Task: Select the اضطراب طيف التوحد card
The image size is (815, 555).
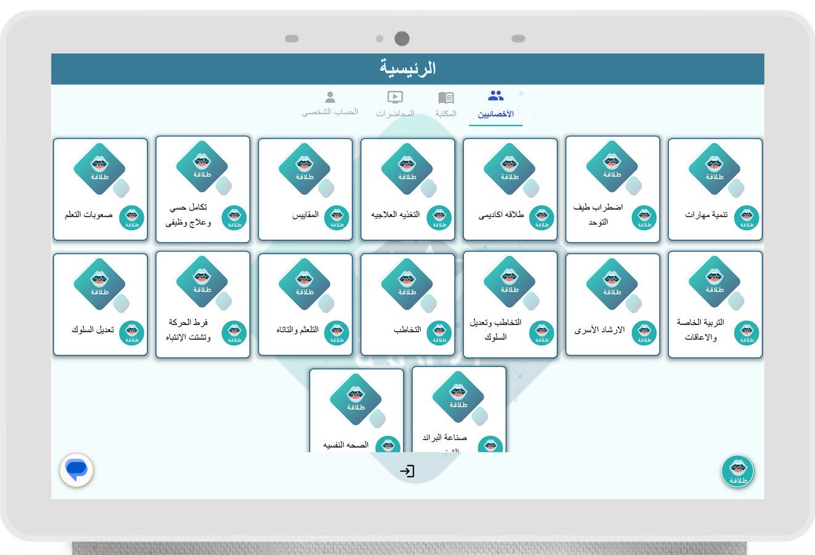Action: tap(613, 189)
